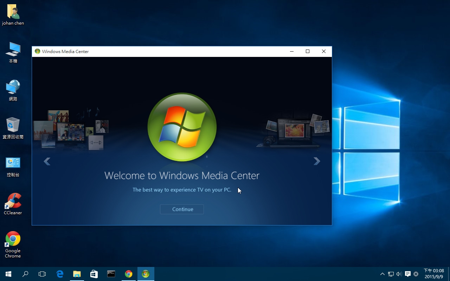The image size is (450, 281).
Task: Select the Google Chrome desktop shortcut
Action: click(13, 244)
